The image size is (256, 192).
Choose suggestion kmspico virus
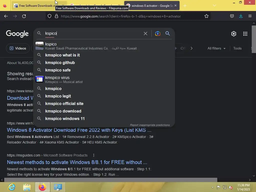click(x=104, y=79)
